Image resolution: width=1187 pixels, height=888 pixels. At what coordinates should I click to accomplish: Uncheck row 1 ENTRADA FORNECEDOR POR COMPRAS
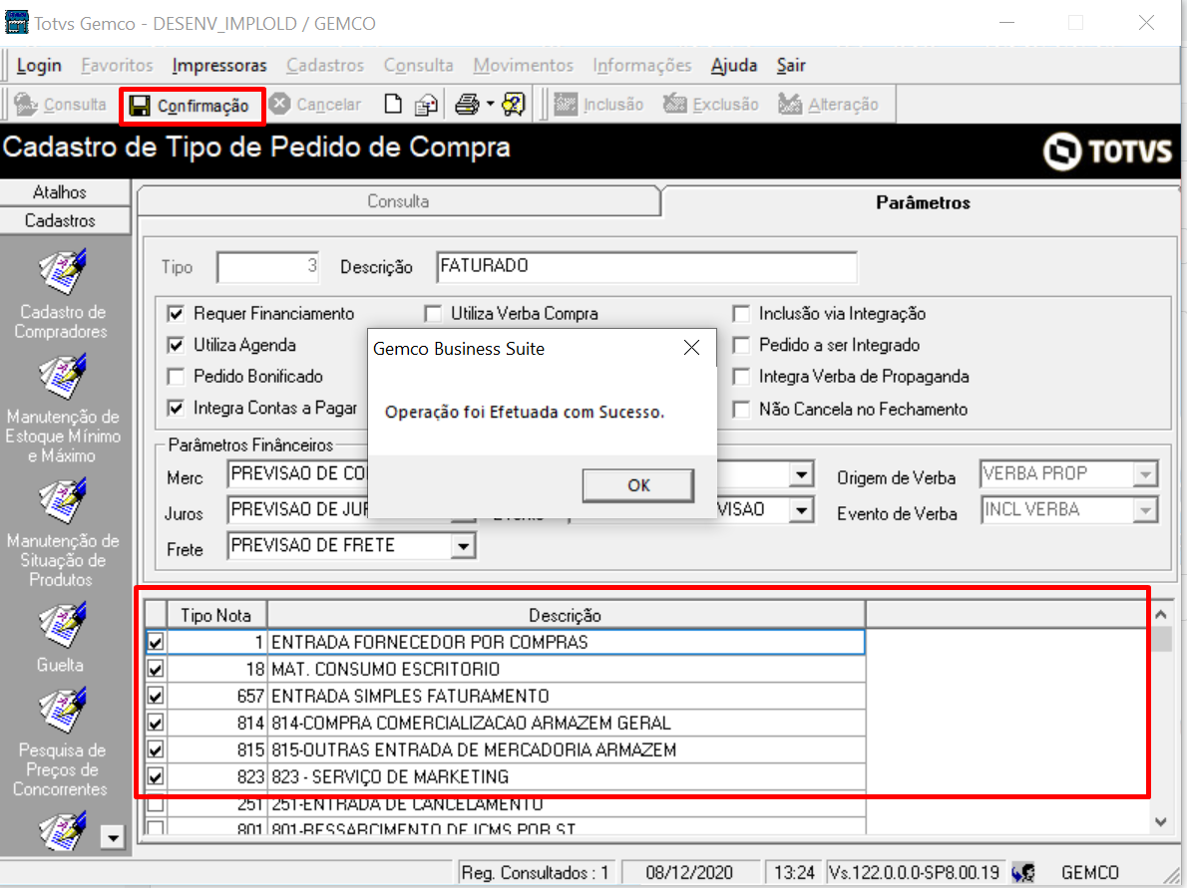click(156, 642)
